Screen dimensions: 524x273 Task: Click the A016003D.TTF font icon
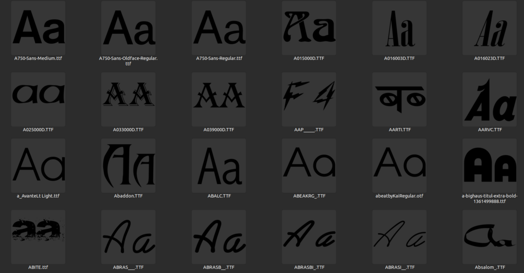point(399,28)
